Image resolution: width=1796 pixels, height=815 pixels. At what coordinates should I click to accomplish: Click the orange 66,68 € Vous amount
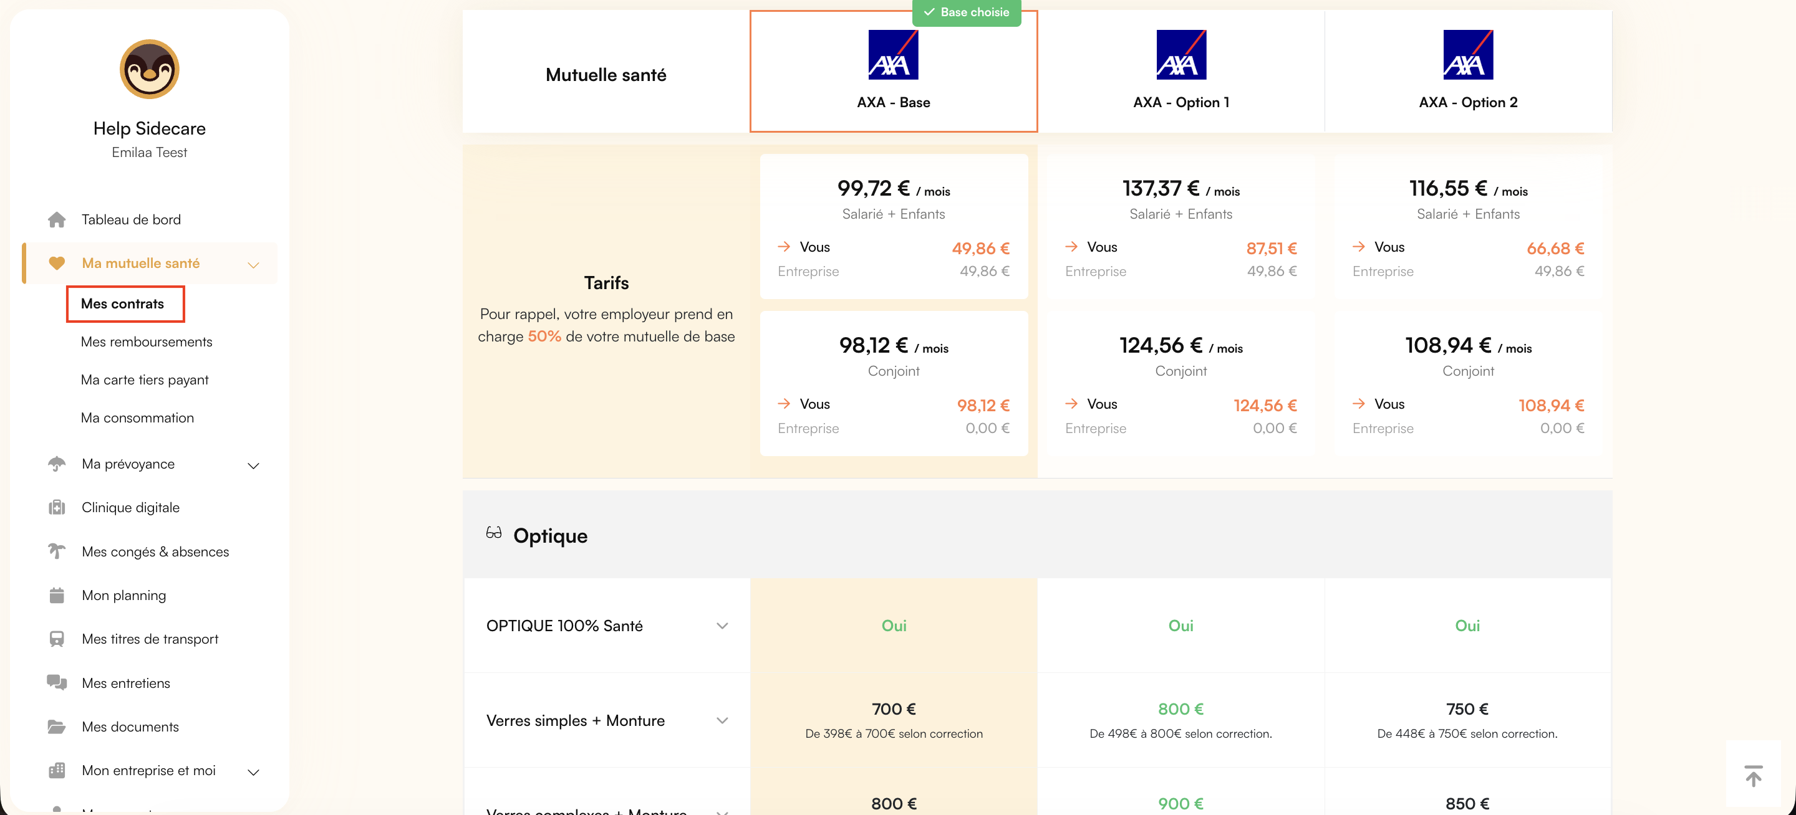click(1555, 249)
